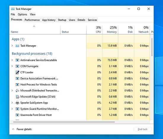Image resolution: width=163 pixels, height=139 pixels.
Task: Sort by the Status column header
Action: tap(73, 30)
